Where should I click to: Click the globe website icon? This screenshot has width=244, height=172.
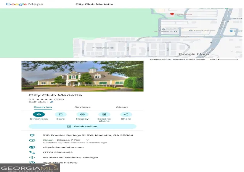(x=32, y=147)
